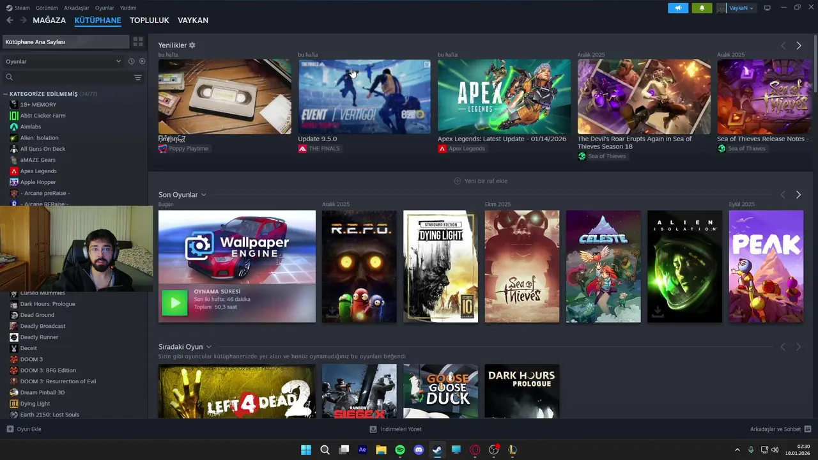This screenshot has width=818, height=460.
Task: Open Opera GX from taskbar
Action: 475,450
